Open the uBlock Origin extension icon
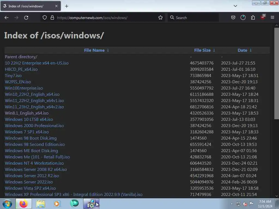The width and height of the screenshot is (279, 209). pyautogui.click(x=263, y=17)
